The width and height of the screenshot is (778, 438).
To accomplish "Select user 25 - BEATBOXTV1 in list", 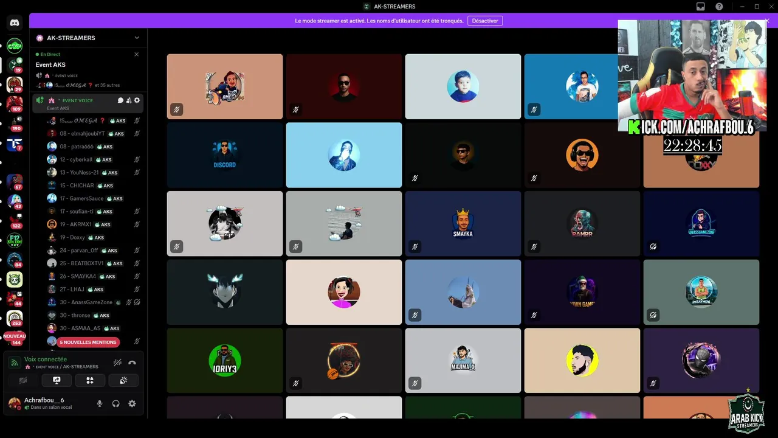I will 94,263.
